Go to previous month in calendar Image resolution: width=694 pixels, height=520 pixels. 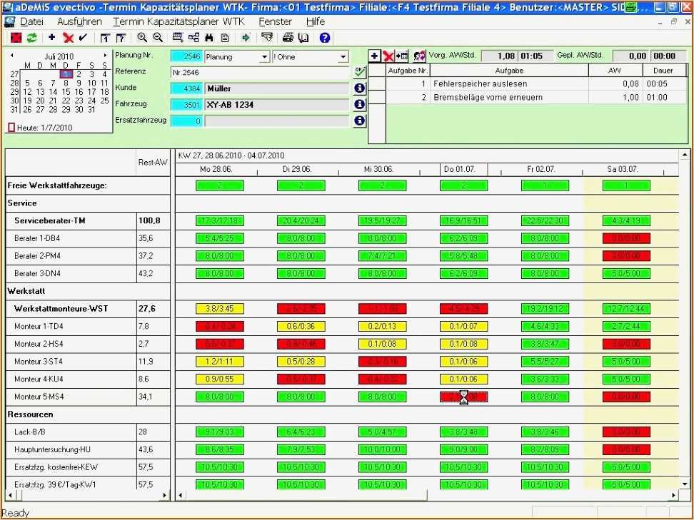coord(12,56)
